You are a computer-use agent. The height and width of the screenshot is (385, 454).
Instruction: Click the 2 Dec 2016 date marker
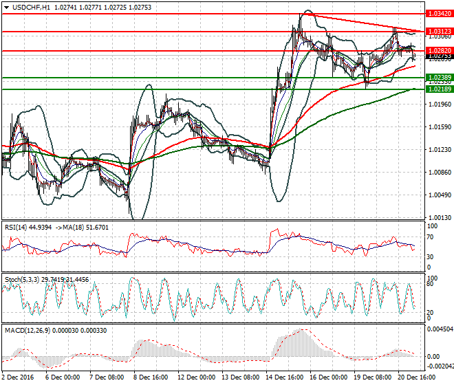[18, 377]
